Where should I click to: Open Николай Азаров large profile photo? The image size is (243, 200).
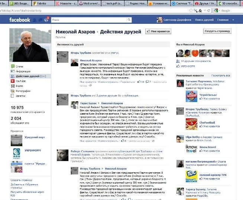coord(30,45)
